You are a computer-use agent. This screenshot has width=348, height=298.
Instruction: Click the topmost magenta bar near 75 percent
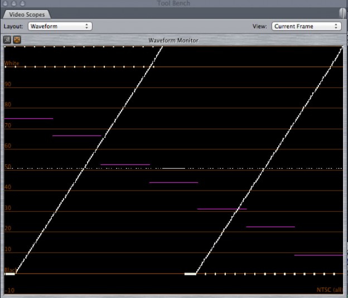click(x=28, y=118)
